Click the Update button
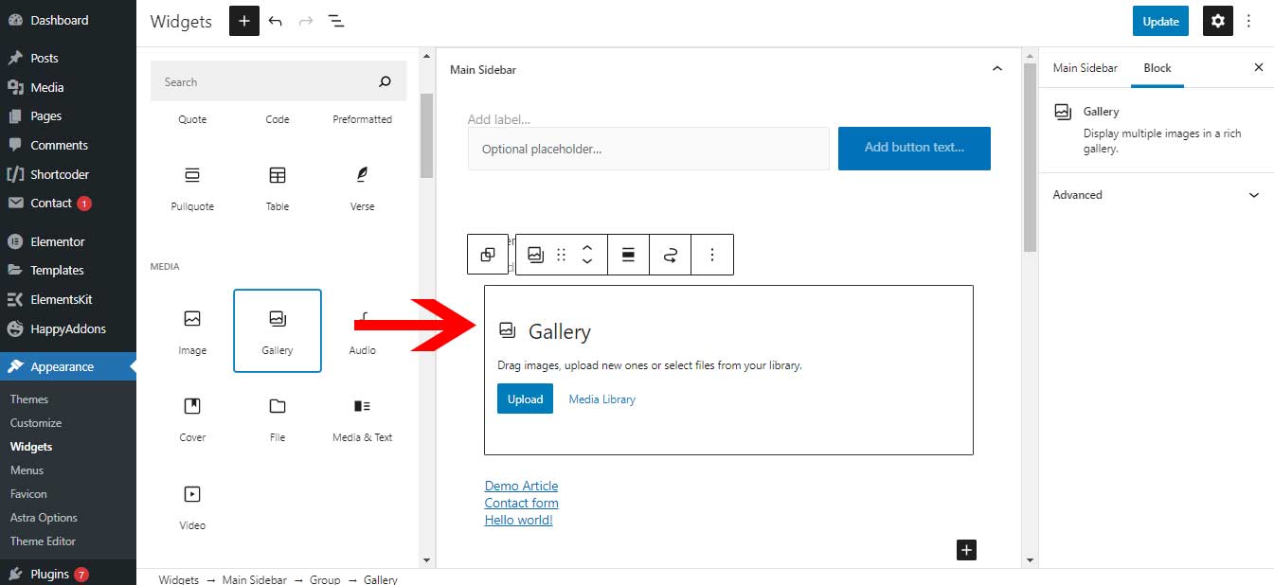The height and width of the screenshot is (585, 1274). click(x=1160, y=21)
